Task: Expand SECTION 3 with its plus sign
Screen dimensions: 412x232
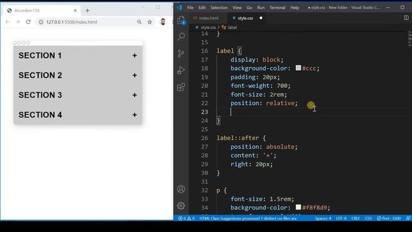Action: tap(135, 95)
